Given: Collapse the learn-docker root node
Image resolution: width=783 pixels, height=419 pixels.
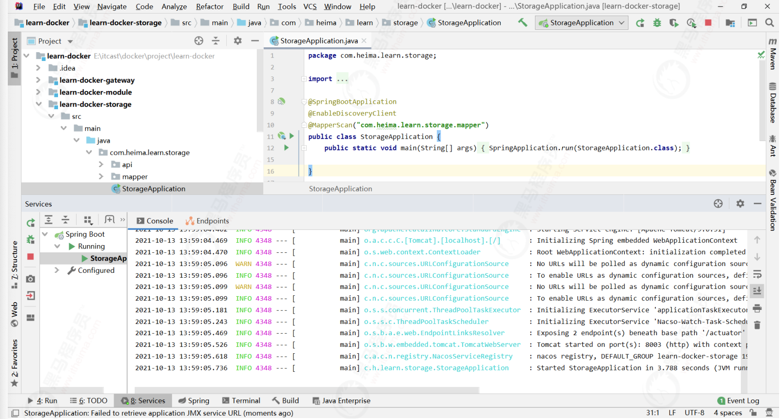Looking at the screenshot, I should coord(27,56).
